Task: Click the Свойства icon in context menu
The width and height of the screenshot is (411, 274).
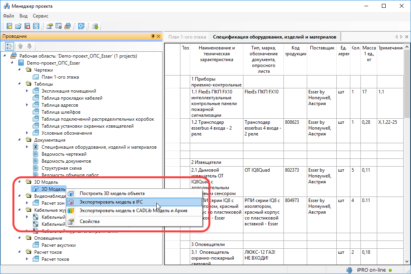Action: pyautogui.click(x=71, y=221)
